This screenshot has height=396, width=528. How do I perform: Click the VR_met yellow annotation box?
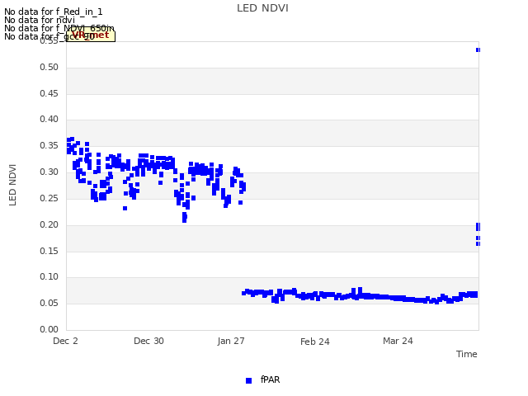(x=91, y=35)
